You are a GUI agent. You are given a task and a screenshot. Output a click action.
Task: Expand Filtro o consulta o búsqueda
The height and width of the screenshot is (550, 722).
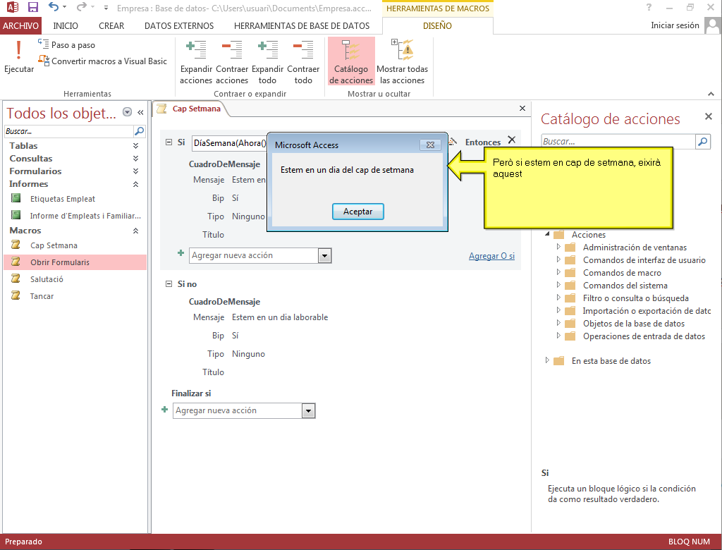558,298
